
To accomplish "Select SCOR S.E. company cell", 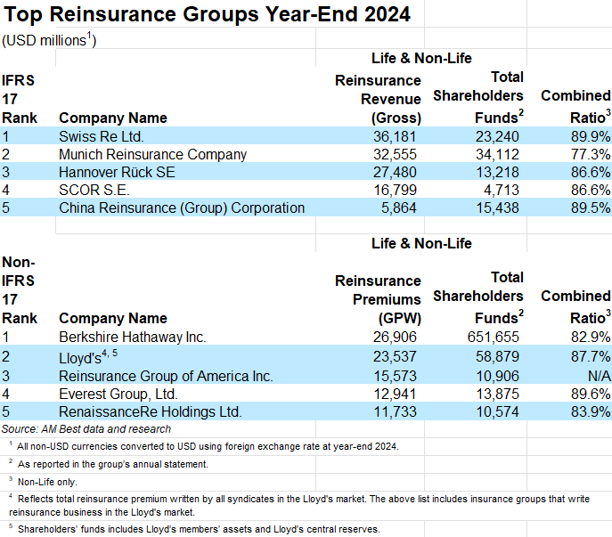I will [x=94, y=190].
